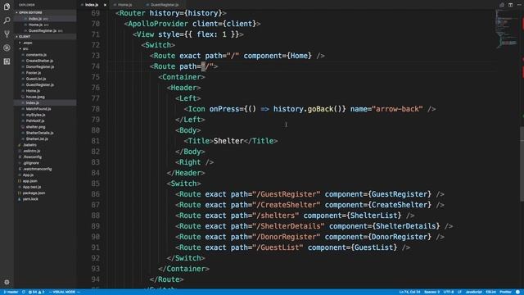Viewport: 524px width, 295px height.
Task: Select index.js in the src folder
Action: coord(33,103)
